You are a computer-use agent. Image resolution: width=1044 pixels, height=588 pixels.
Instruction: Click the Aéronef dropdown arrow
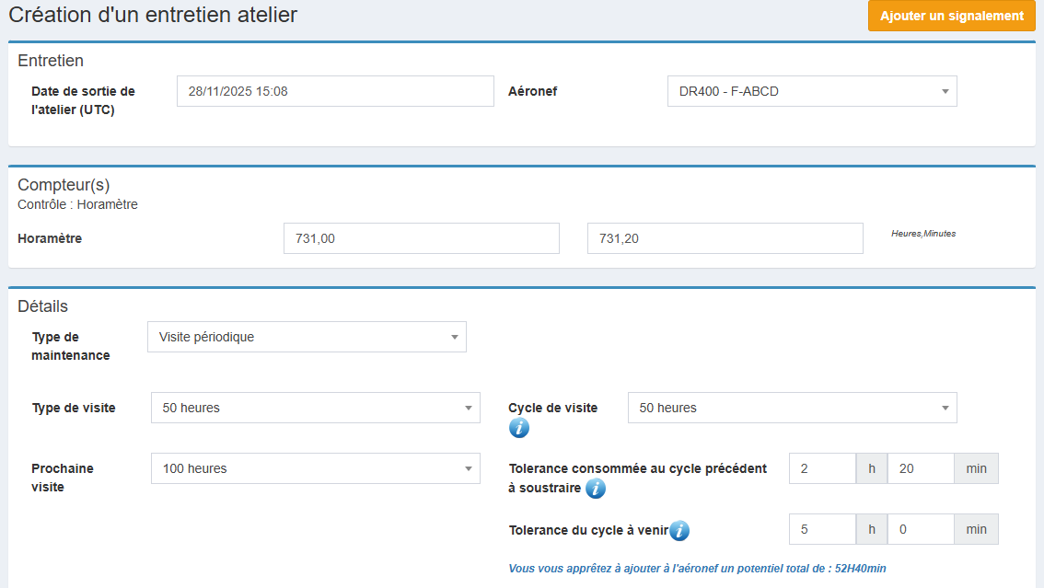coord(945,91)
